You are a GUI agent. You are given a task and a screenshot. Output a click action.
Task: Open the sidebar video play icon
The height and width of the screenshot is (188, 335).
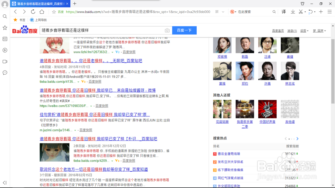(x=5, y=50)
